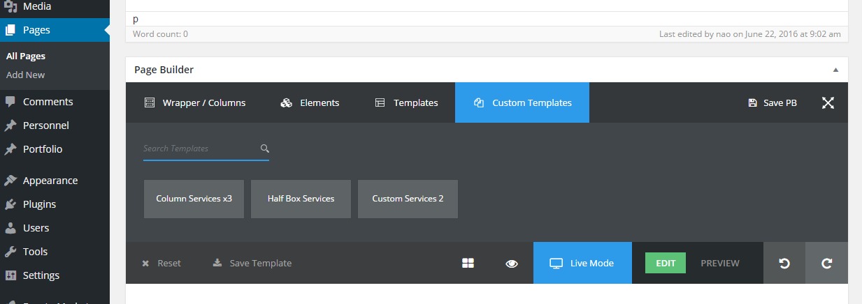This screenshot has height=304, width=862.
Task: Click the Search Templates field
Action: tap(199, 149)
